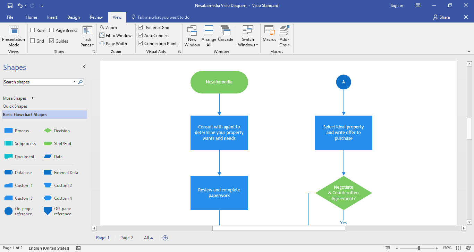Switch to the Design ribbon tab
Screen dimensions: 474x252
coord(73,17)
